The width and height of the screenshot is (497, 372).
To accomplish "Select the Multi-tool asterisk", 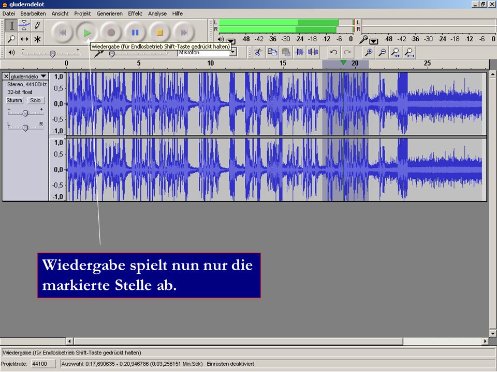I will [37, 39].
